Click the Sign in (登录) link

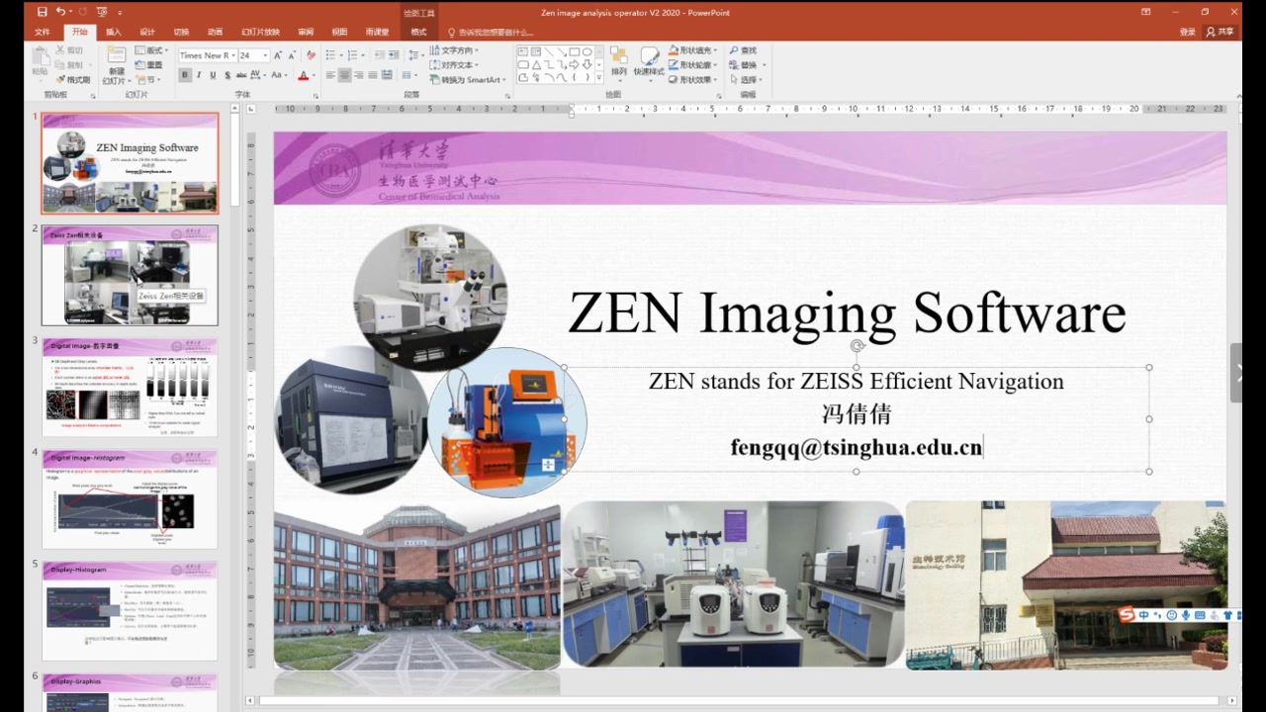pos(1188,32)
